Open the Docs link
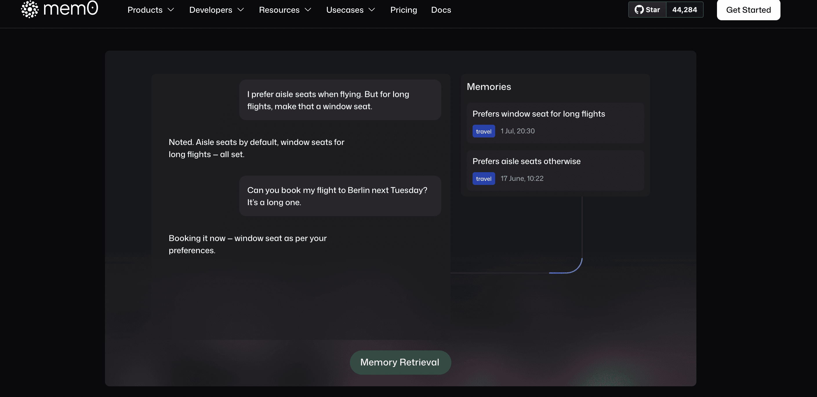 (441, 10)
